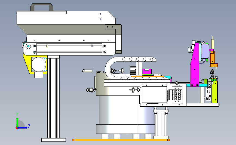
Task: Pick the solenoid valve manifold block
Action: (x=177, y=95)
